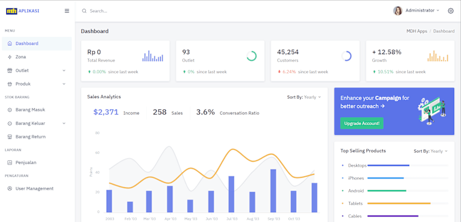
Task: Select Dashboard in the sidebar menu
Action: (x=37, y=43)
